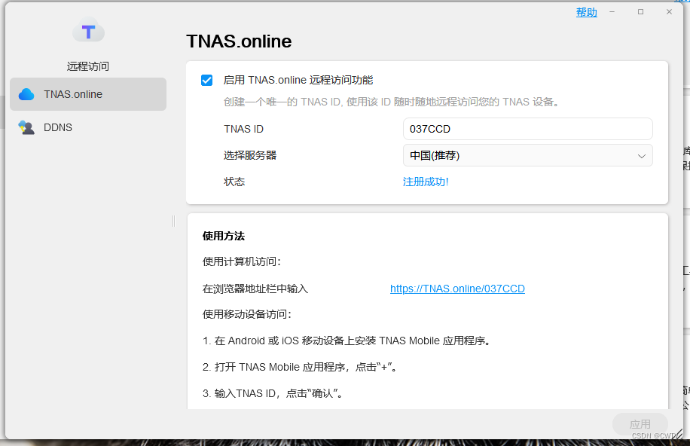This screenshot has height=446, width=690.
Task: Maximize the remote access window
Action: point(641,12)
